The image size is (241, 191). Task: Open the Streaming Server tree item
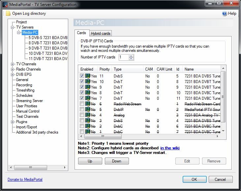coord(30,101)
